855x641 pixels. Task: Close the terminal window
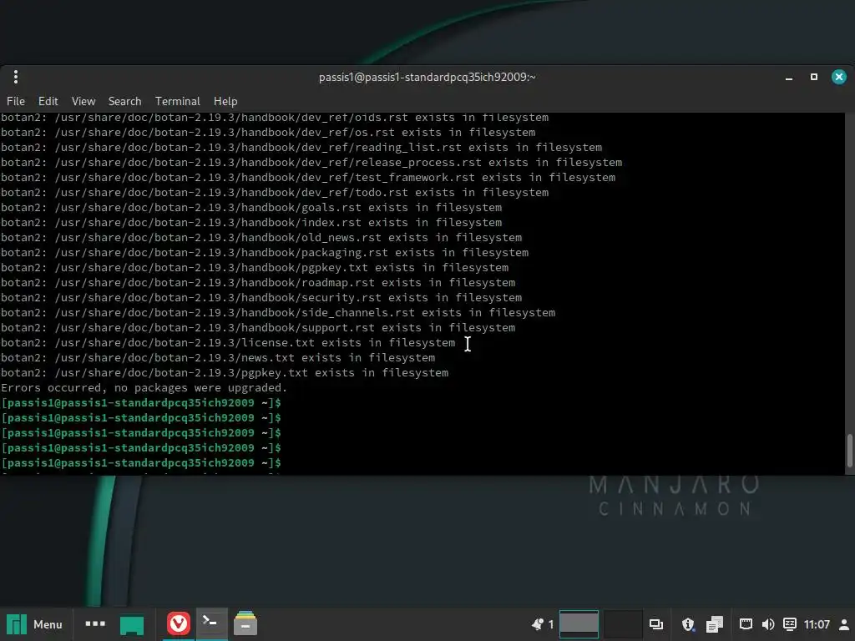[x=838, y=77]
